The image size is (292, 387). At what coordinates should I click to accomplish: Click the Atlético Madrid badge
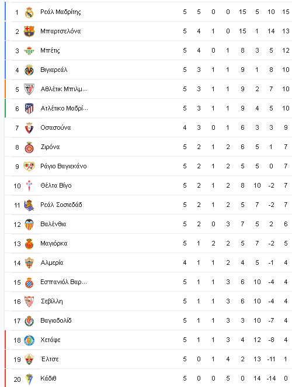click(x=29, y=108)
